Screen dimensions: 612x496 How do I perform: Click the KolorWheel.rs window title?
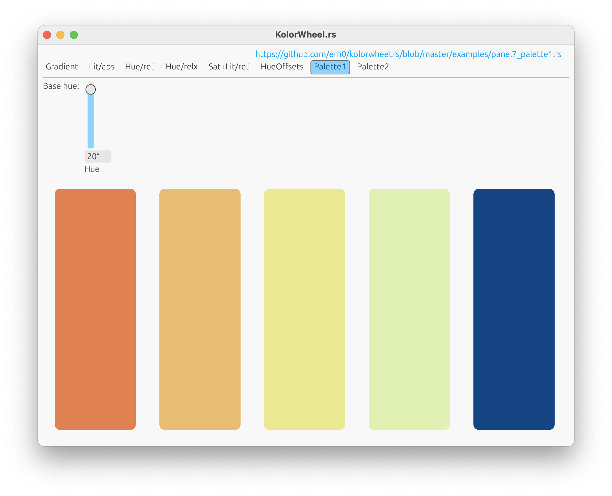pyautogui.click(x=306, y=35)
